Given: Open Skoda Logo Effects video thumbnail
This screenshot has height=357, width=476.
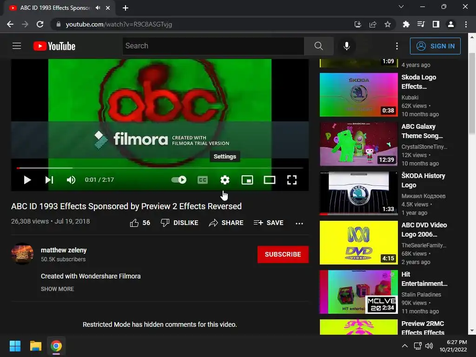Looking at the screenshot, I should [358, 95].
